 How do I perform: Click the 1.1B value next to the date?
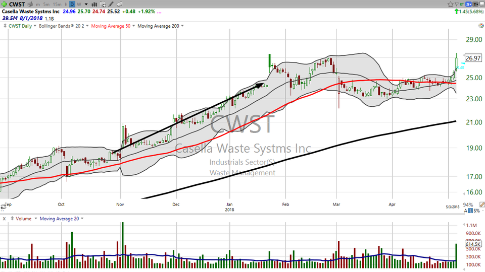pos(49,19)
